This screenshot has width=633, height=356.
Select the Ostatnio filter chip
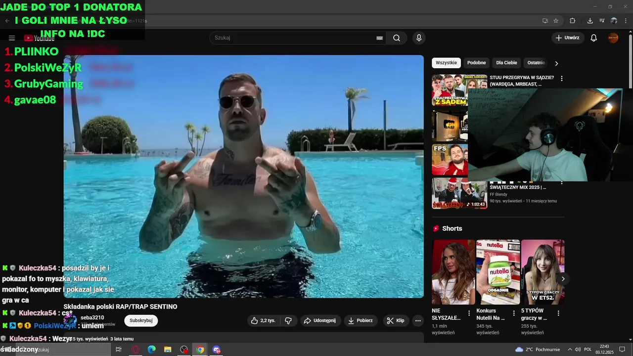pos(536,63)
